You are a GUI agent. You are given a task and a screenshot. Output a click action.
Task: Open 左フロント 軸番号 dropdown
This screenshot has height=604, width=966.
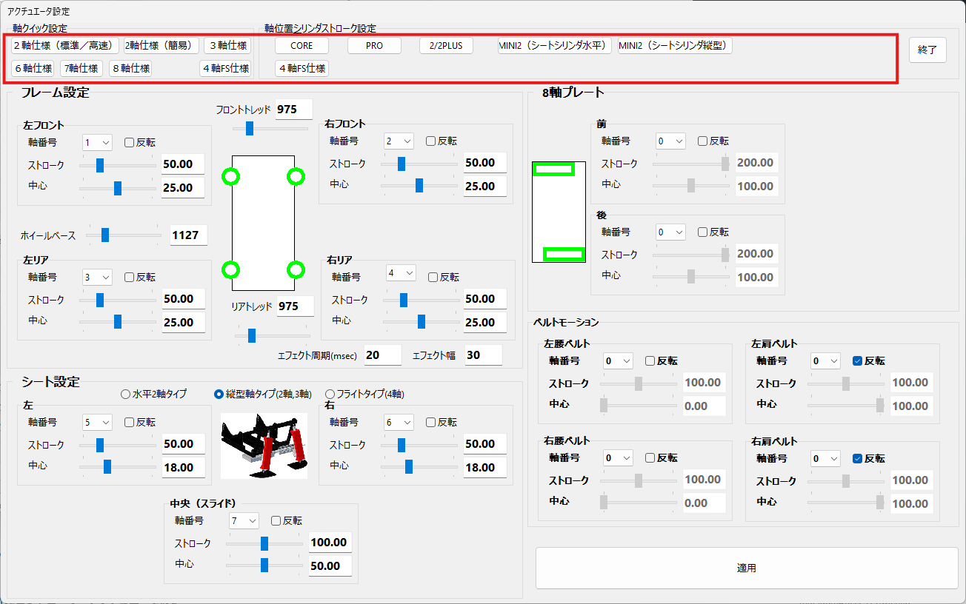(97, 142)
